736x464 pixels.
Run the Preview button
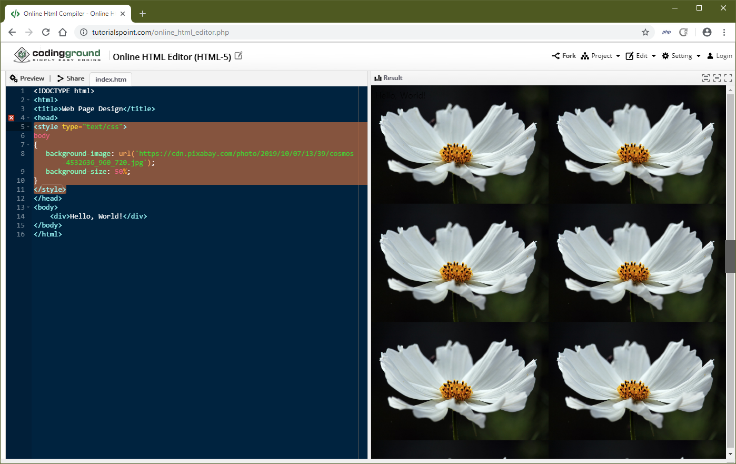click(27, 78)
